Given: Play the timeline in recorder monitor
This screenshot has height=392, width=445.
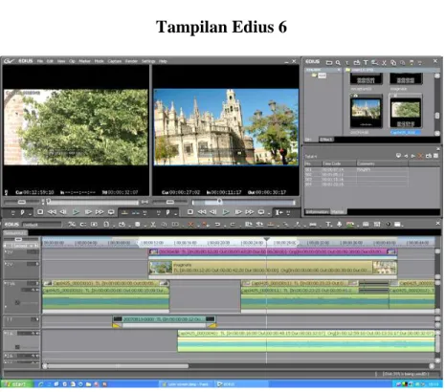Looking at the screenshot, I should [x=226, y=212].
